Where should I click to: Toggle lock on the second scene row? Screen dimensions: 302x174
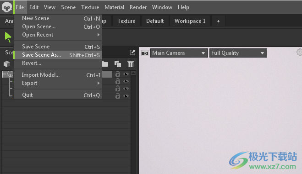click(x=118, y=81)
